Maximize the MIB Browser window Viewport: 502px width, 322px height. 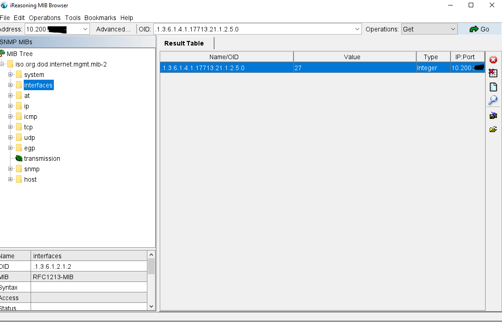tap(471, 5)
